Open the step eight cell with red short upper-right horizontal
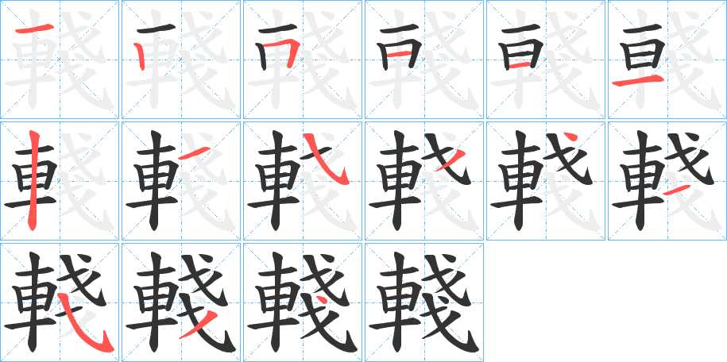 pos(181,181)
